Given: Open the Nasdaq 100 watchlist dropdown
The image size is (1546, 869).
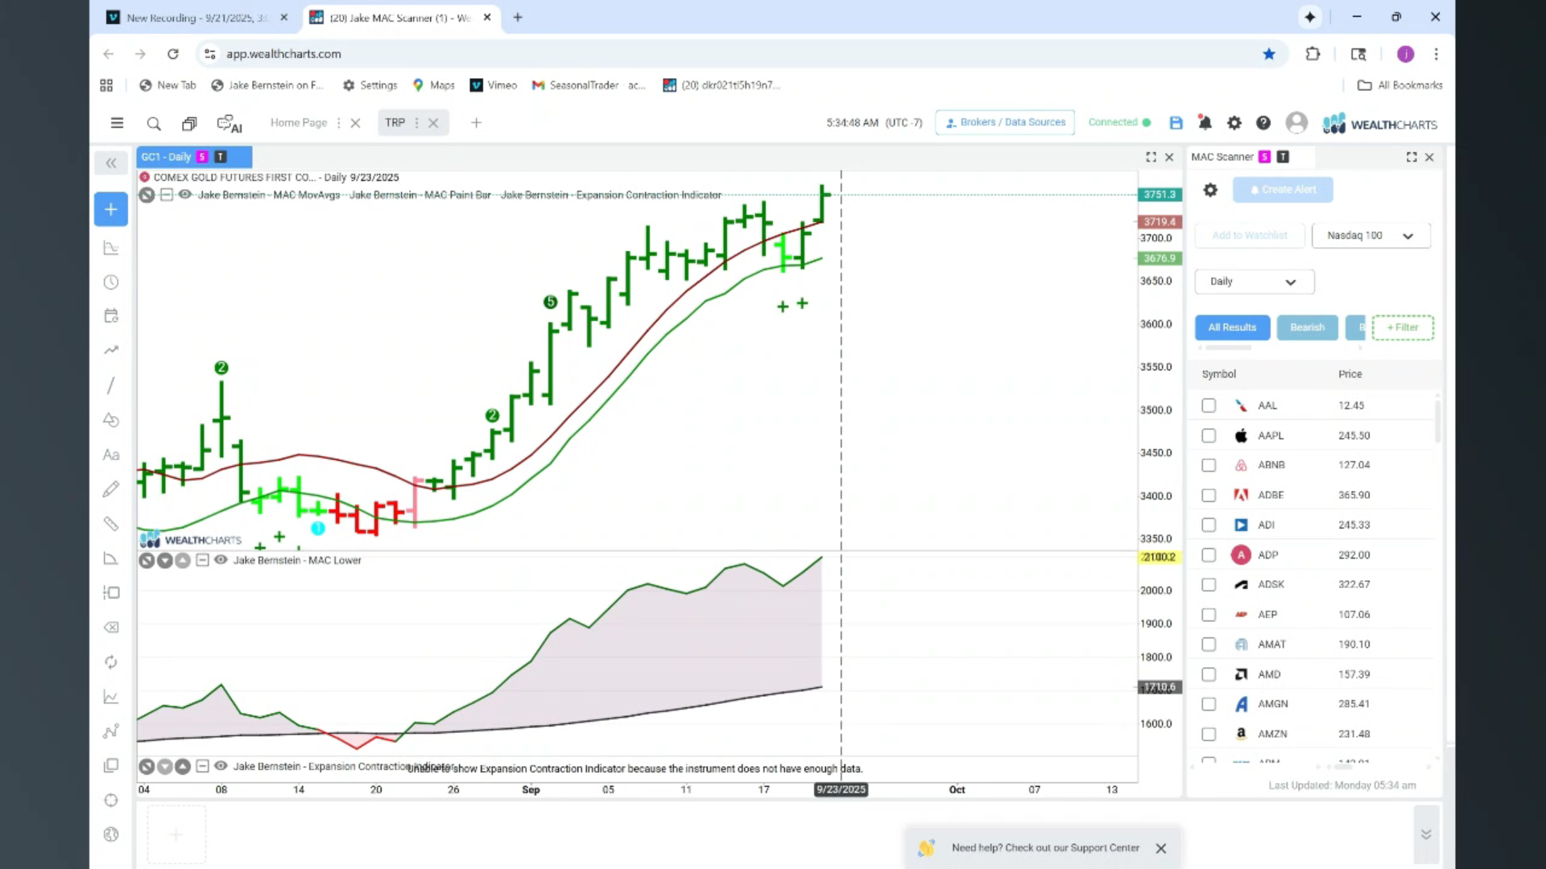Looking at the screenshot, I should tap(1370, 236).
